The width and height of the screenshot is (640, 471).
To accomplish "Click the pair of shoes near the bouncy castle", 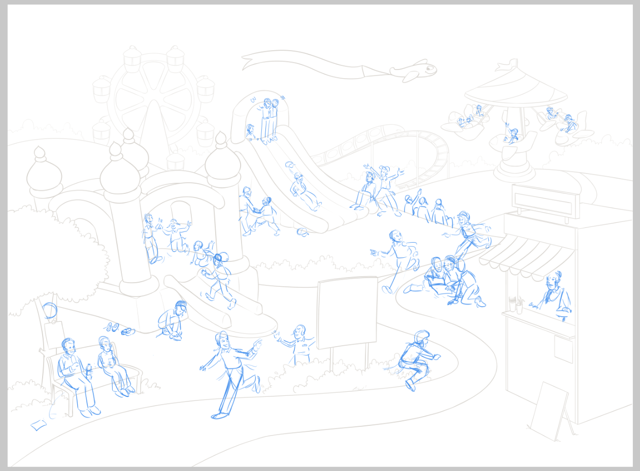I will (x=119, y=329).
